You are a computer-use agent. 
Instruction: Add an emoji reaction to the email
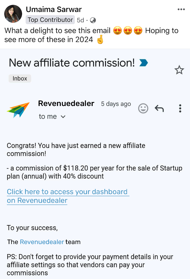(x=143, y=108)
